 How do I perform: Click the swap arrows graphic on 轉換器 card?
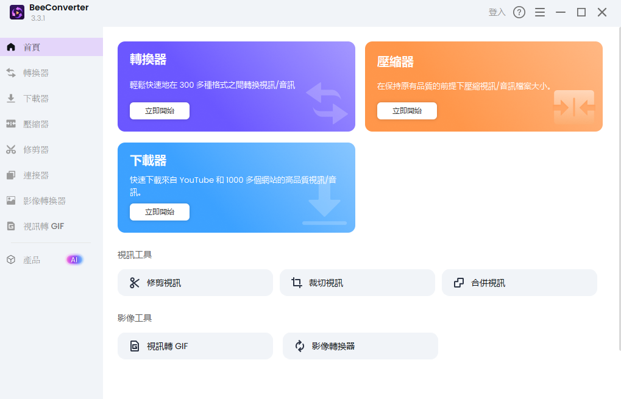tap(327, 103)
